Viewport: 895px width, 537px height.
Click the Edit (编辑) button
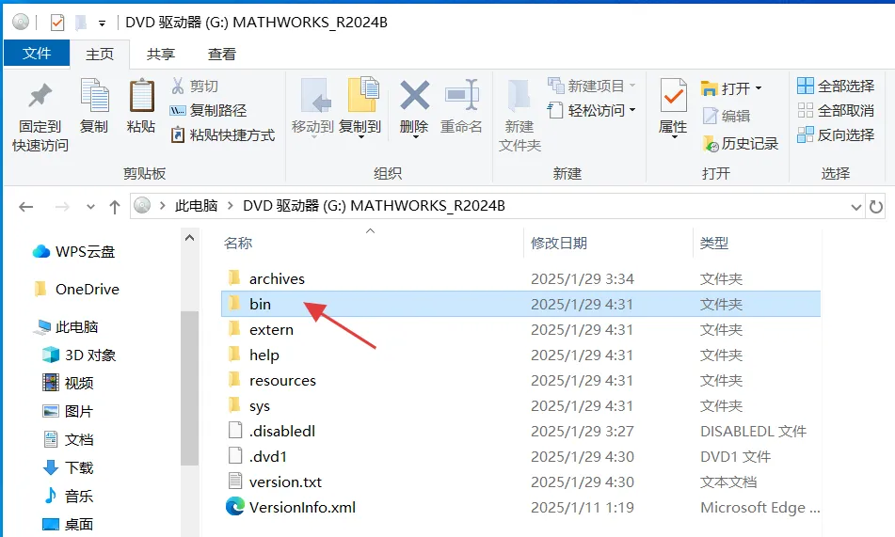coord(726,116)
